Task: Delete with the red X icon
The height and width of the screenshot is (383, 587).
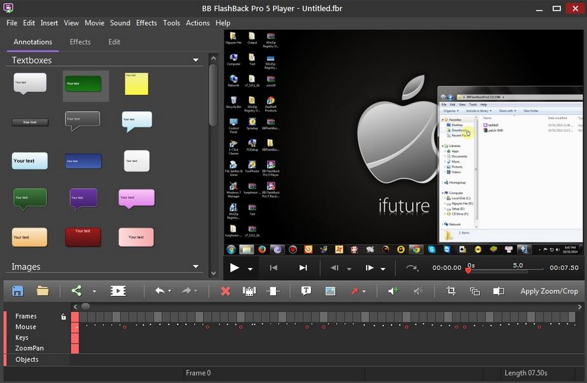Action: pyautogui.click(x=225, y=291)
